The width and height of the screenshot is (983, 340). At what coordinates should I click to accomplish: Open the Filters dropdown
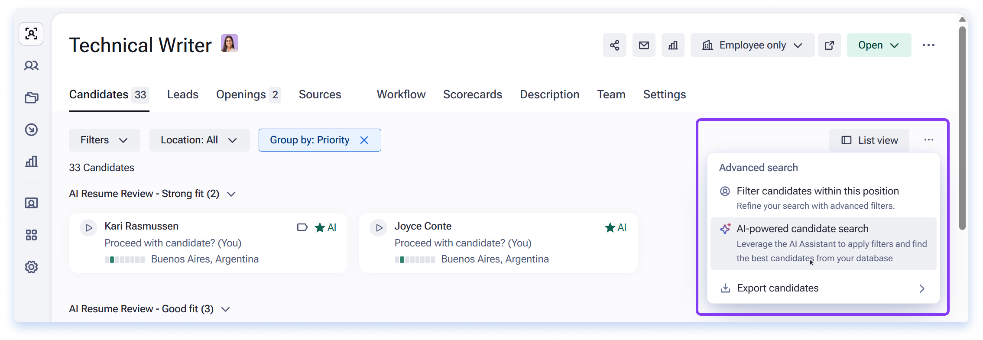104,140
